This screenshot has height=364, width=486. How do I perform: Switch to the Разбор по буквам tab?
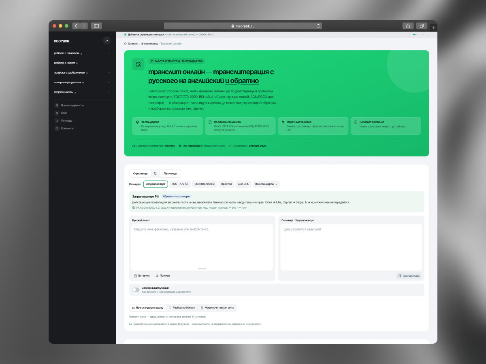tap(182, 308)
